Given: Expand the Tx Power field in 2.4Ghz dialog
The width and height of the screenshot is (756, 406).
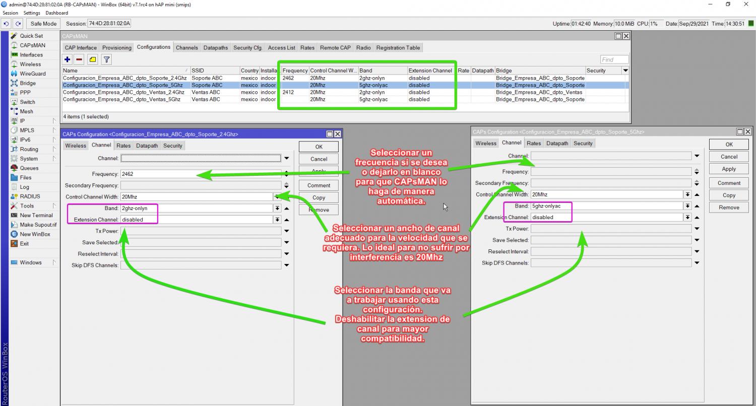Looking at the screenshot, I should click(287, 231).
